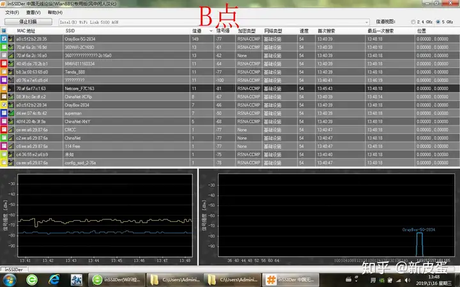Check the Tenda_888 network checkbox
The width and height of the screenshot is (460, 287).
(4, 71)
